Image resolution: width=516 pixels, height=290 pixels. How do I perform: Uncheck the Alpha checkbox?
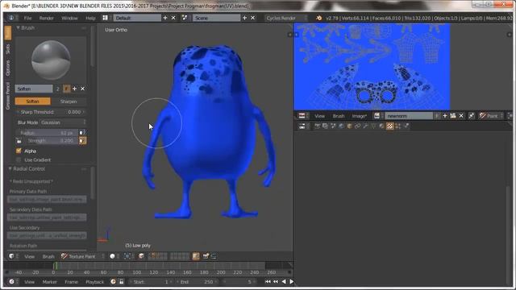coord(19,151)
